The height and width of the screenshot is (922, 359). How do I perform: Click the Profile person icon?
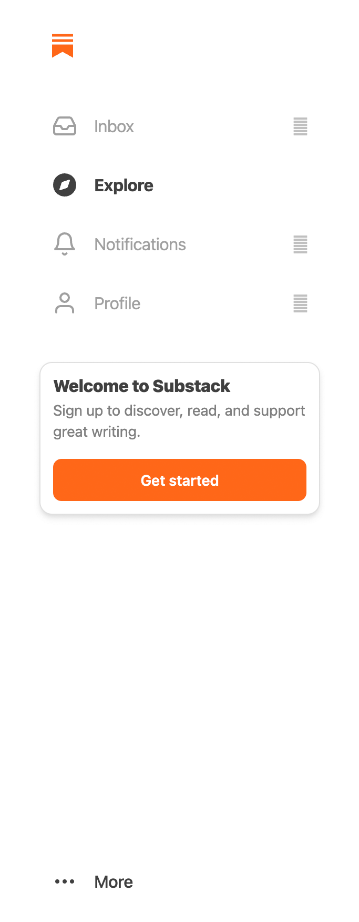(x=64, y=303)
